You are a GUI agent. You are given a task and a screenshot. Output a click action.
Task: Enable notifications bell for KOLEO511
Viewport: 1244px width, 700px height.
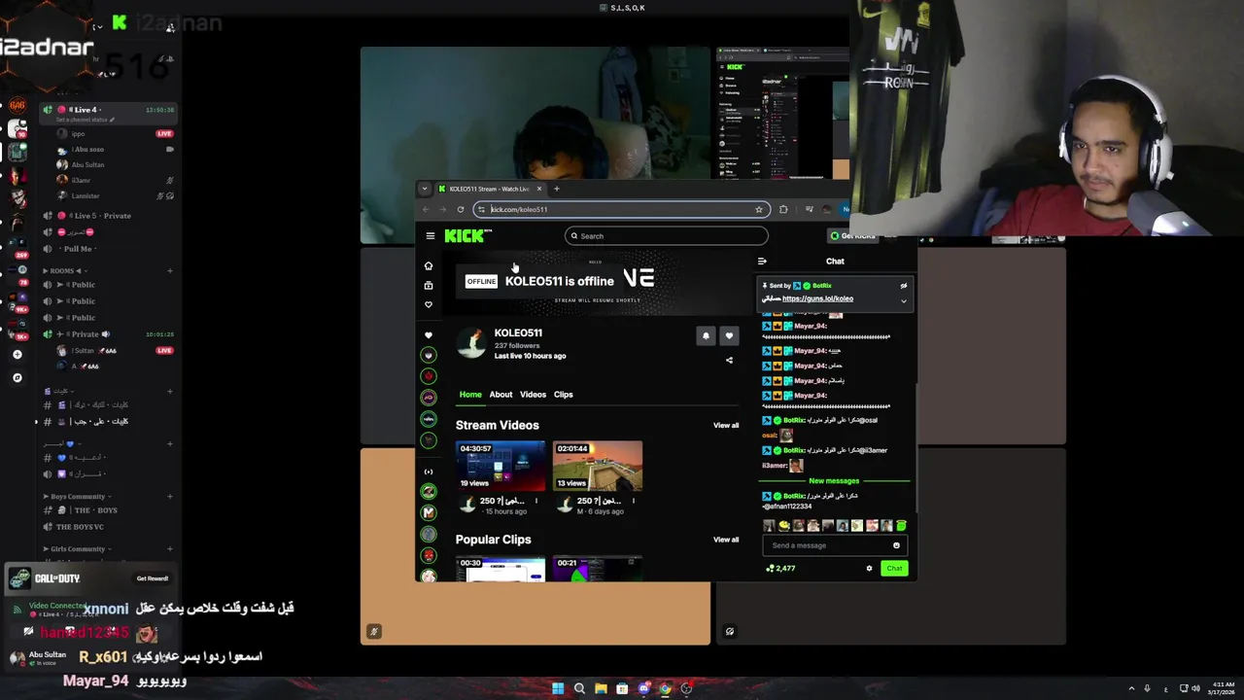pyautogui.click(x=706, y=335)
